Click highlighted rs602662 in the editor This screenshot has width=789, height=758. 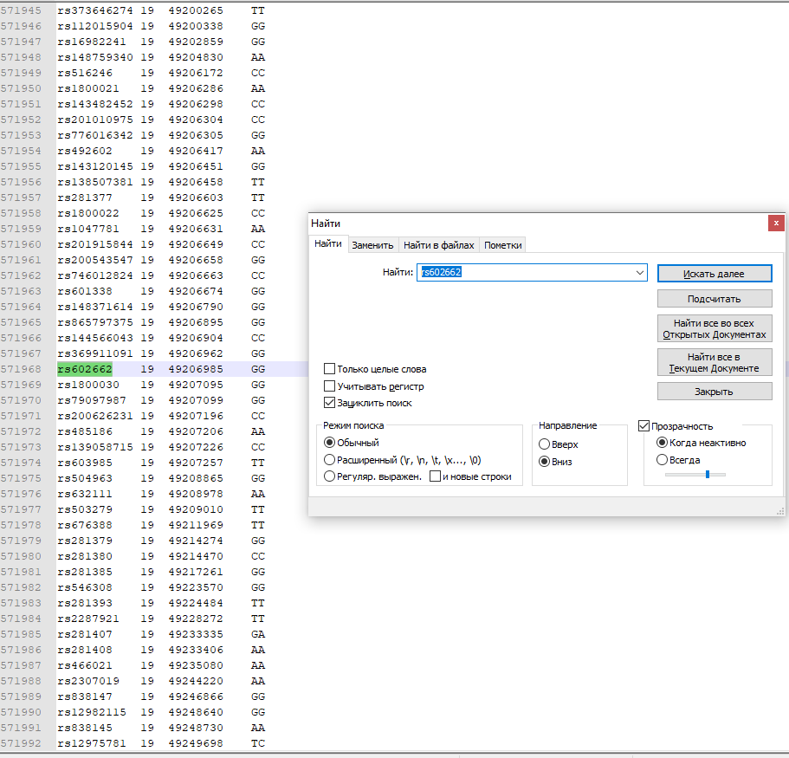(x=85, y=369)
